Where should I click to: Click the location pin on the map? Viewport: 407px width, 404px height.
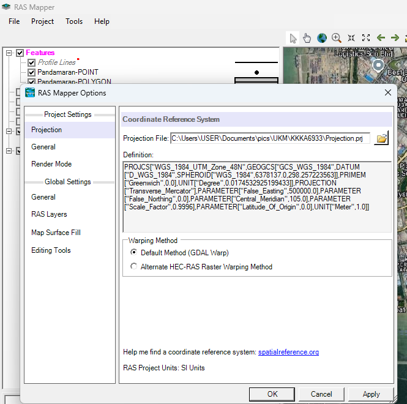(378, 66)
